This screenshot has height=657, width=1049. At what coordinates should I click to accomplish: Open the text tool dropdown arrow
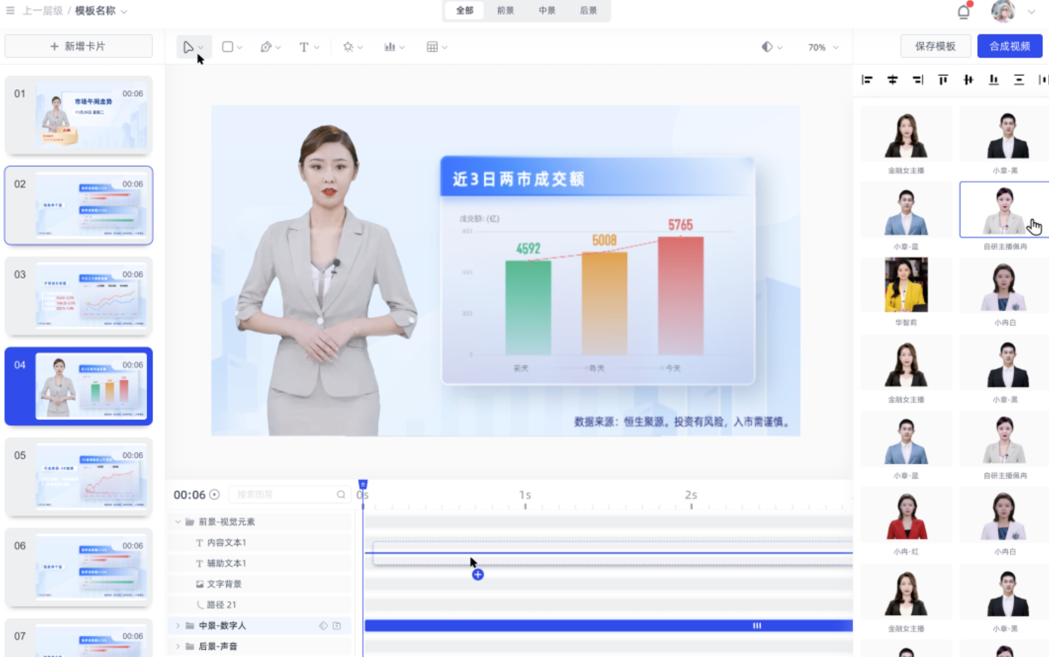click(316, 47)
